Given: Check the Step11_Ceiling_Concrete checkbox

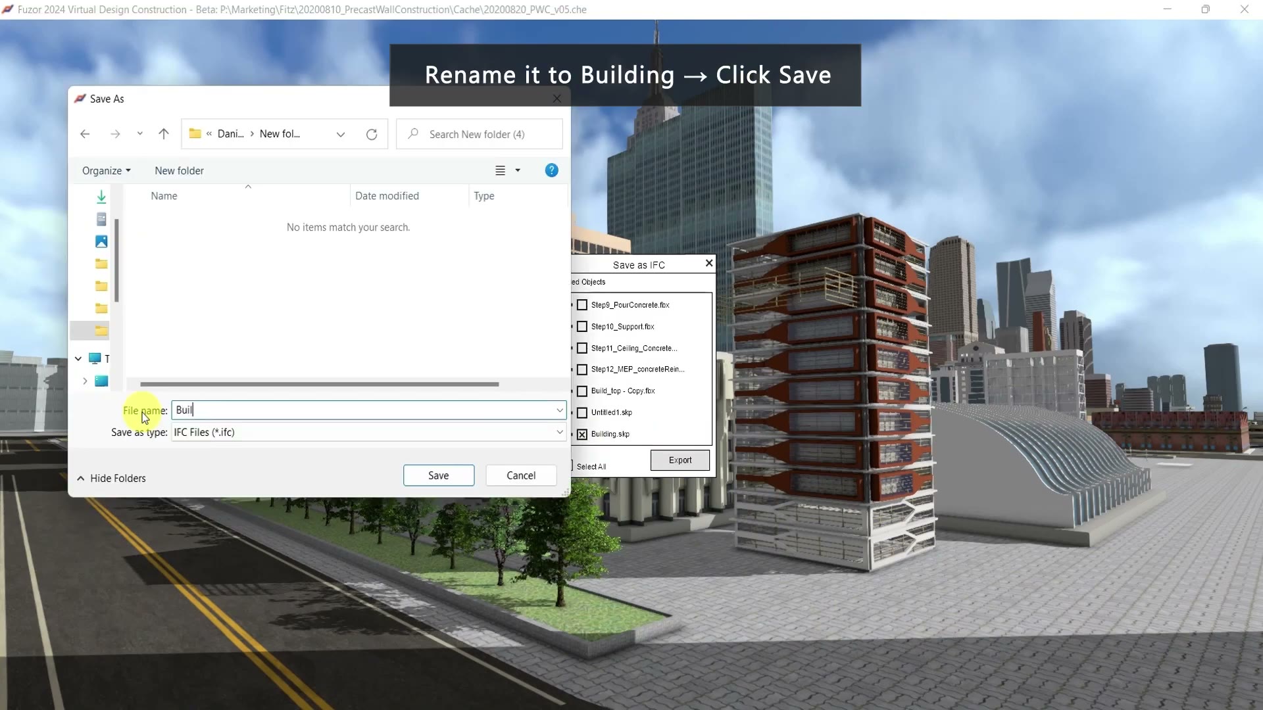Looking at the screenshot, I should [582, 348].
